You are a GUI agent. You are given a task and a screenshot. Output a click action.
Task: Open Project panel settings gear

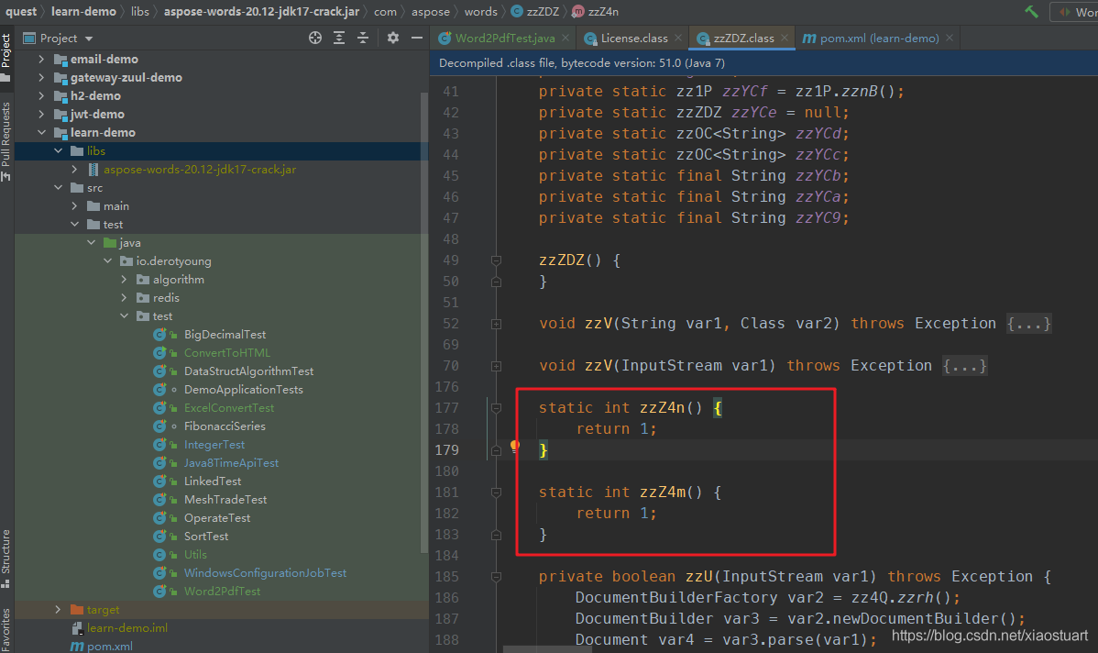[x=393, y=38]
